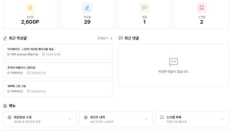The width and height of the screenshot is (233, 131).
Task: Open the post 마이페이지 - 나만의 개인화 페이지를 제공
Action: pyautogui.click(x=58, y=52)
